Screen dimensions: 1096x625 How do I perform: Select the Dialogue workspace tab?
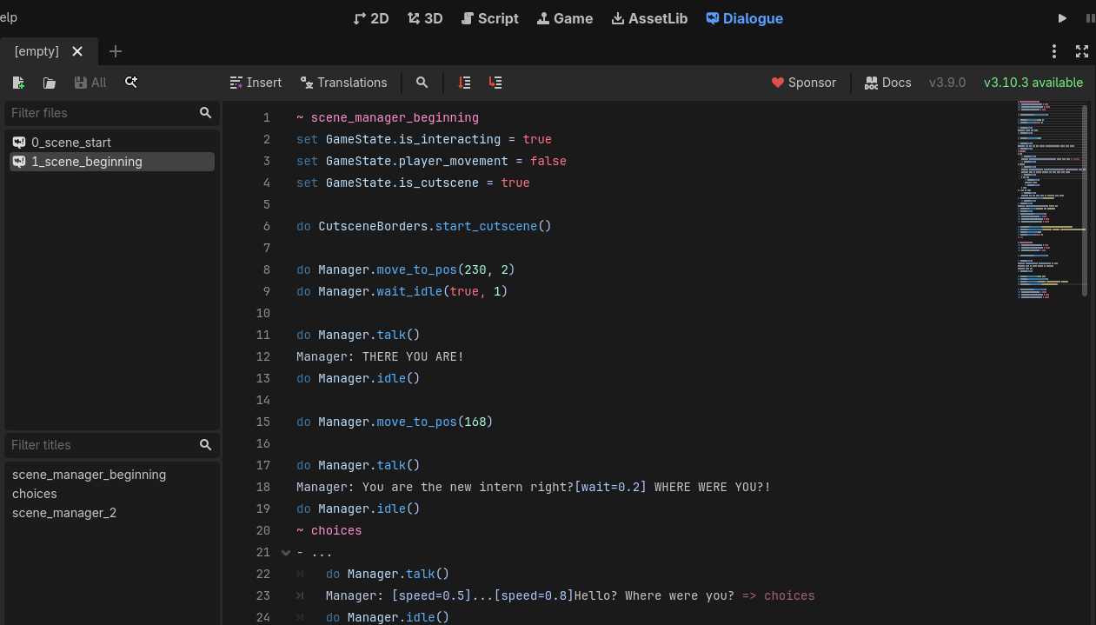[744, 17]
